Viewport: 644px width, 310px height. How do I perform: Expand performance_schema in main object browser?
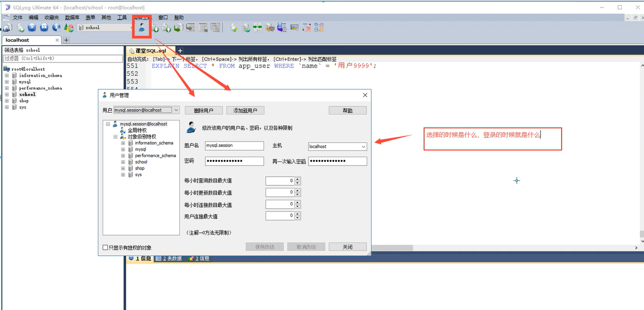pyautogui.click(x=7, y=88)
